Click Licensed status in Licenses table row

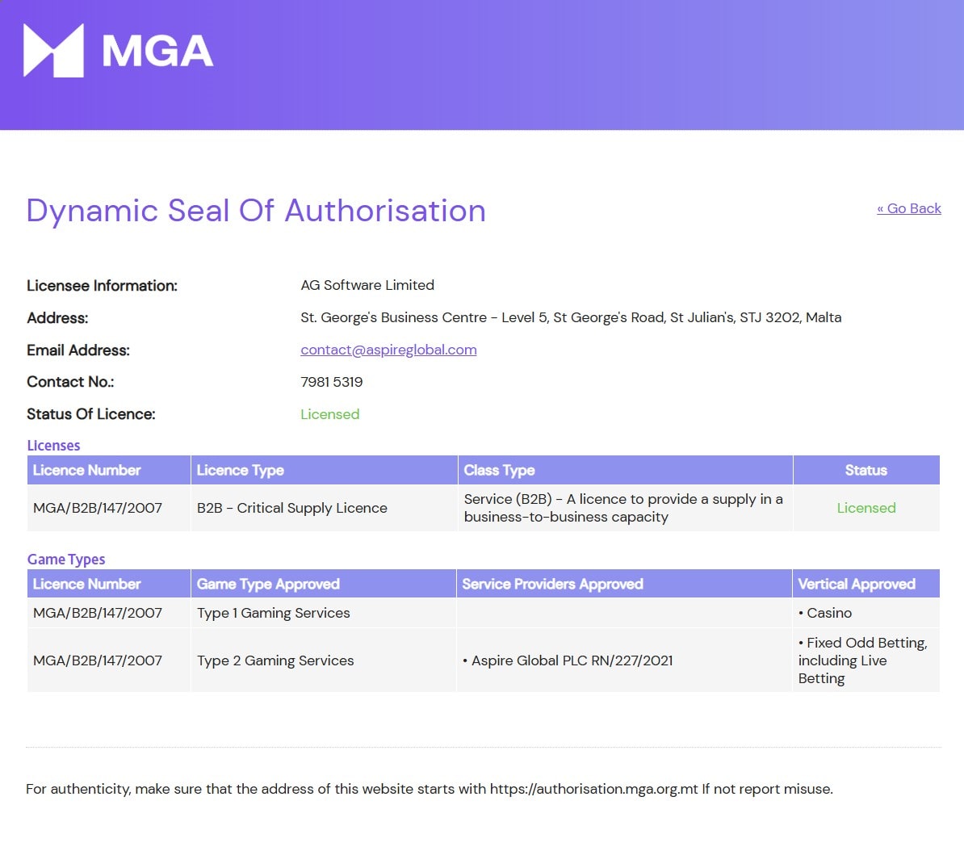coord(866,508)
